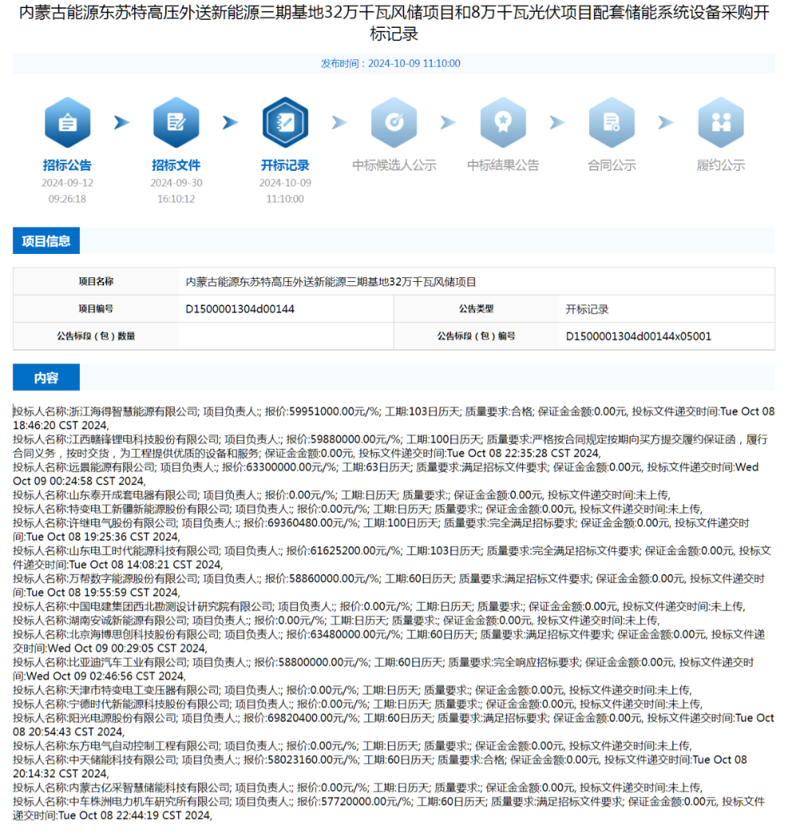
Task: Click the 合同公示 step hexagon icon
Action: point(612,123)
